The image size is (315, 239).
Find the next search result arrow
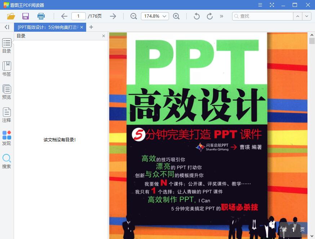tap(307, 16)
